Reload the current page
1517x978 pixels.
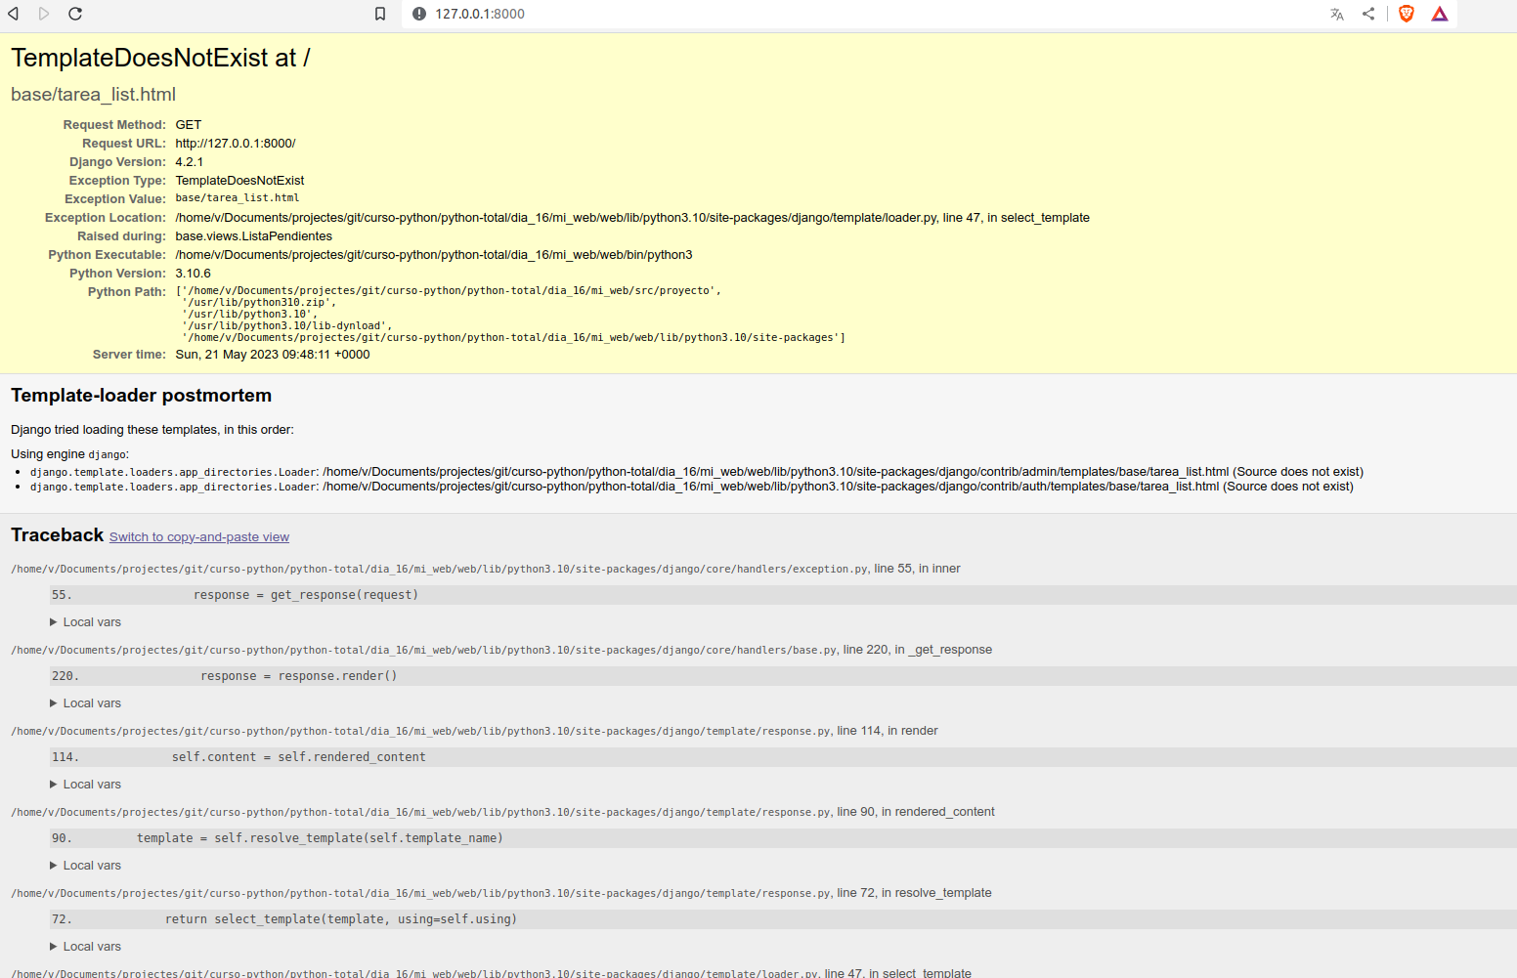coord(75,14)
